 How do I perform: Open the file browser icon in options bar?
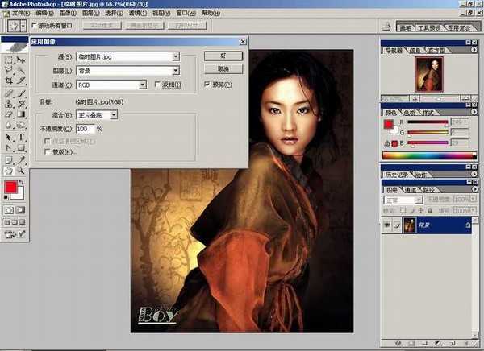[x=386, y=27]
